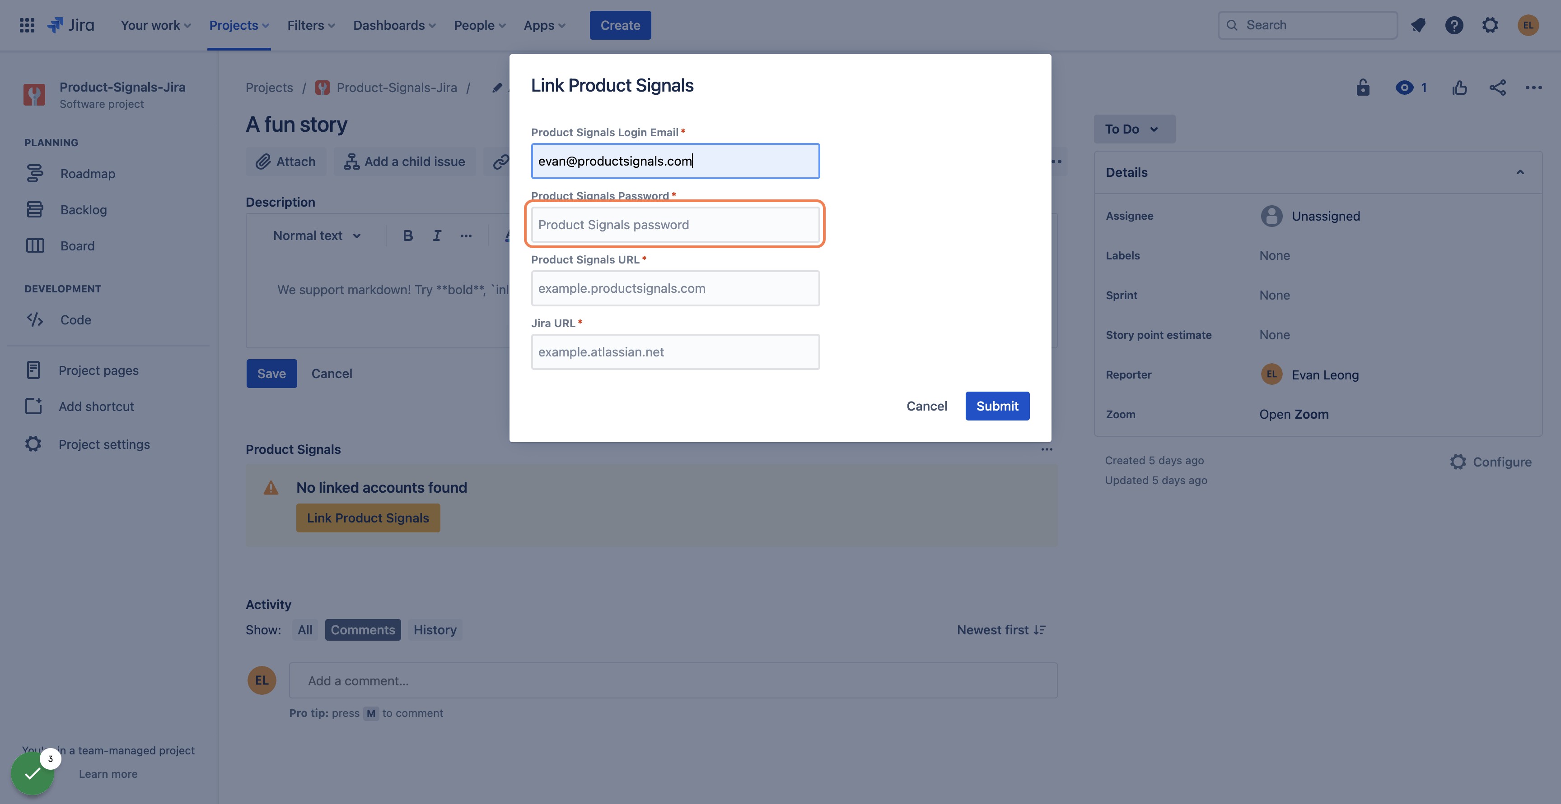Click the Attach button
The height and width of the screenshot is (804, 1561).
(286, 162)
